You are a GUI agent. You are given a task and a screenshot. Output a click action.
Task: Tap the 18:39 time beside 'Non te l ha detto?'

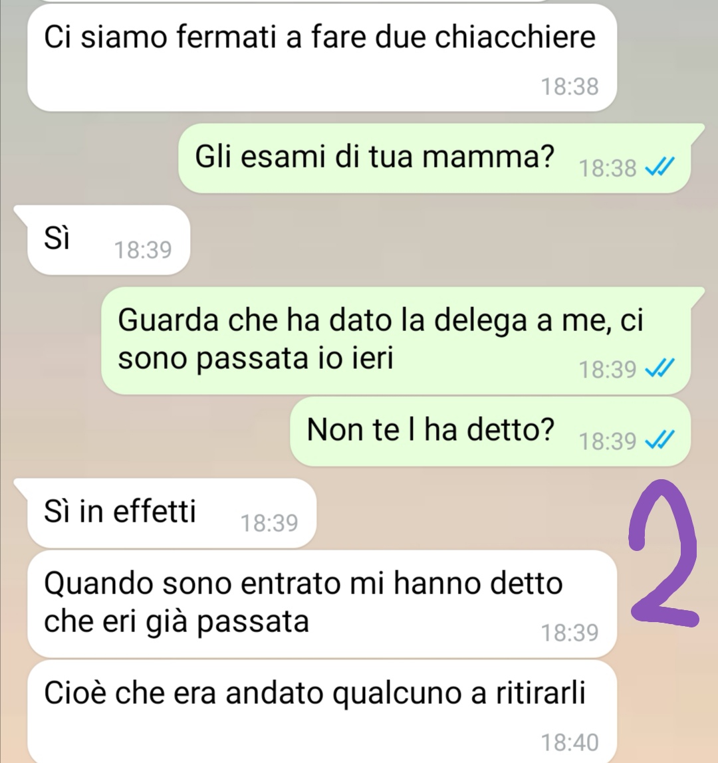(608, 441)
